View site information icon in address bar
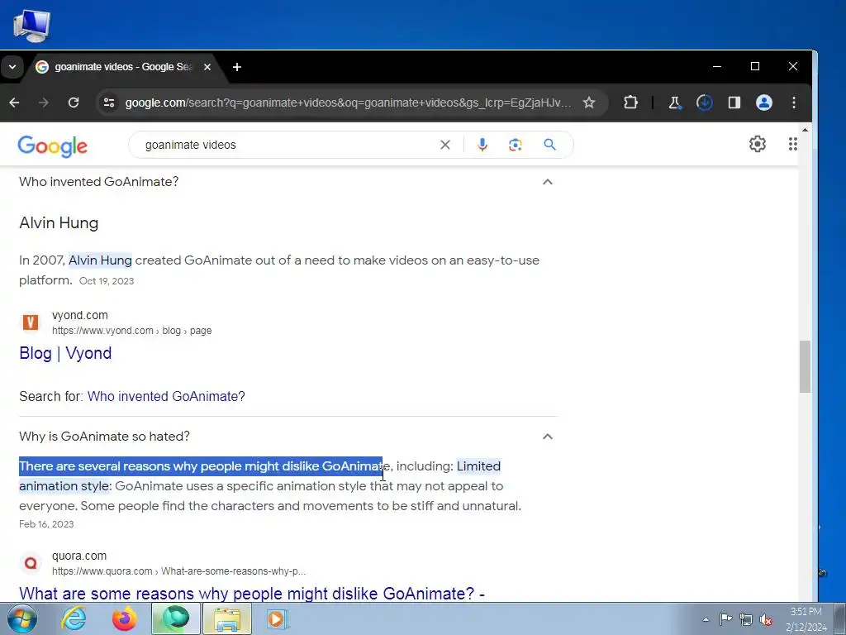This screenshot has width=846, height=635. 109,103
